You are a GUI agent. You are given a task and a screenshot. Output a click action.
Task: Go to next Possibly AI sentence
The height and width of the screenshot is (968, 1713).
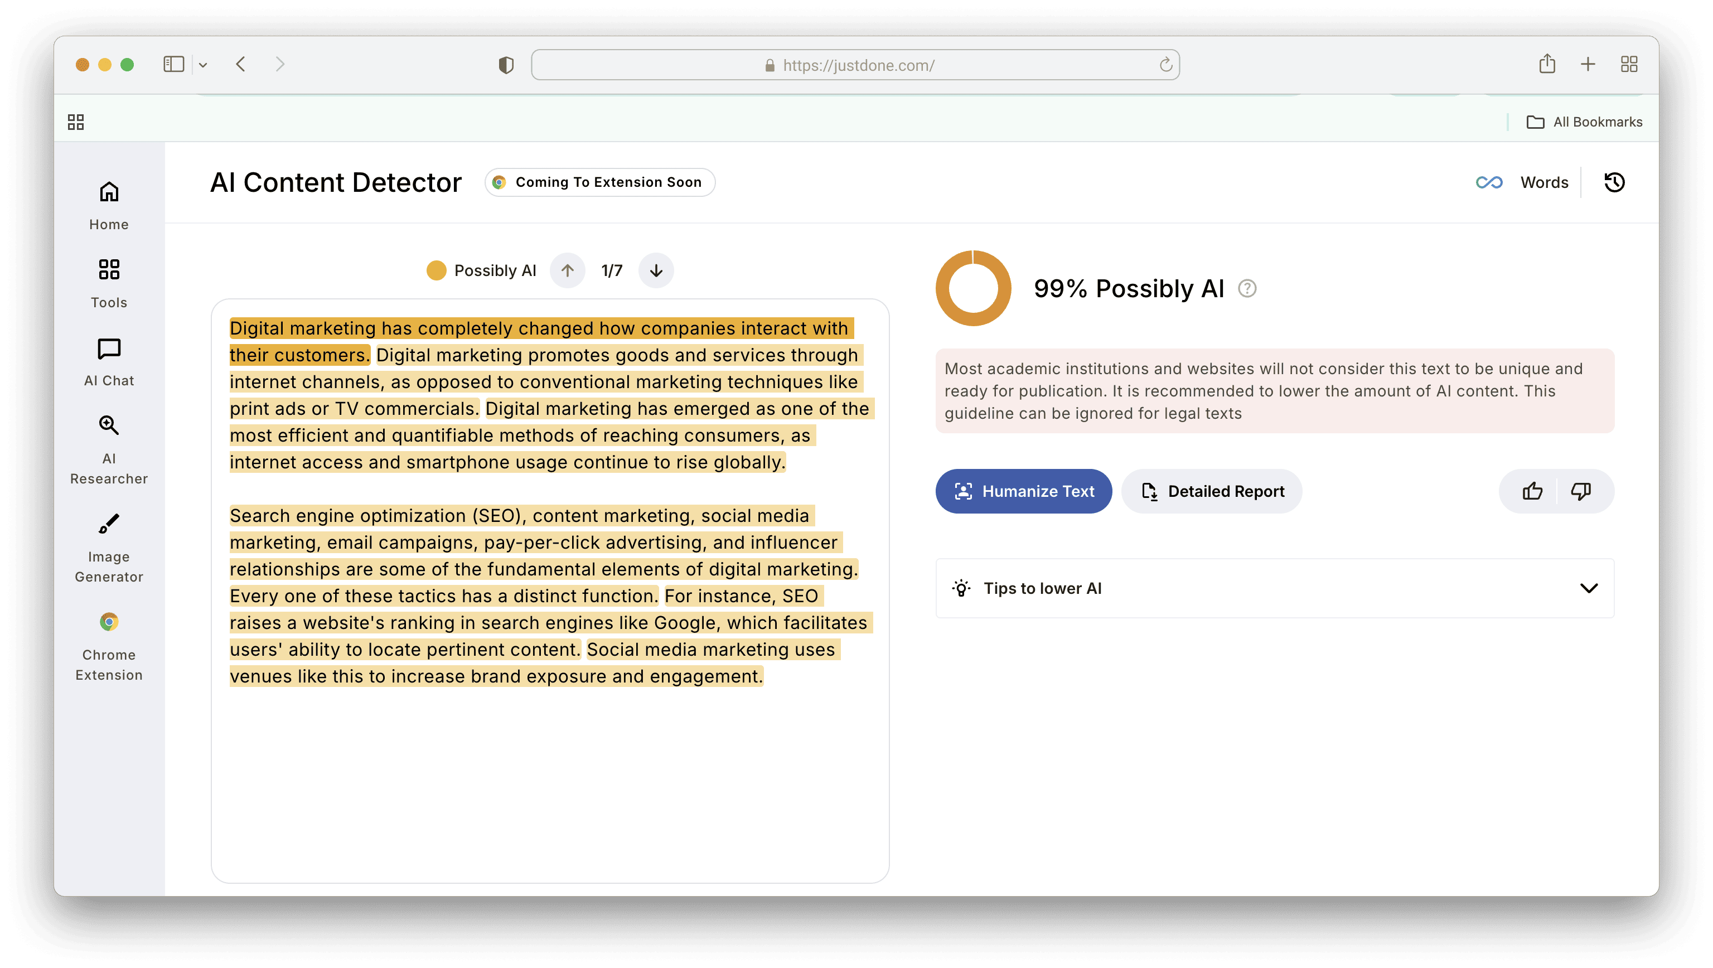pyautogui.click(x=656, y=270)
